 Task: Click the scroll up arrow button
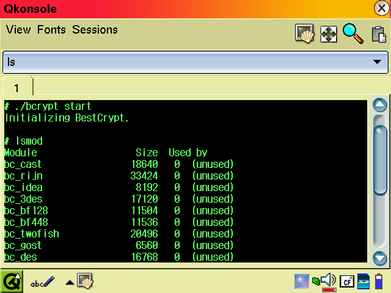tap(380, 105)
